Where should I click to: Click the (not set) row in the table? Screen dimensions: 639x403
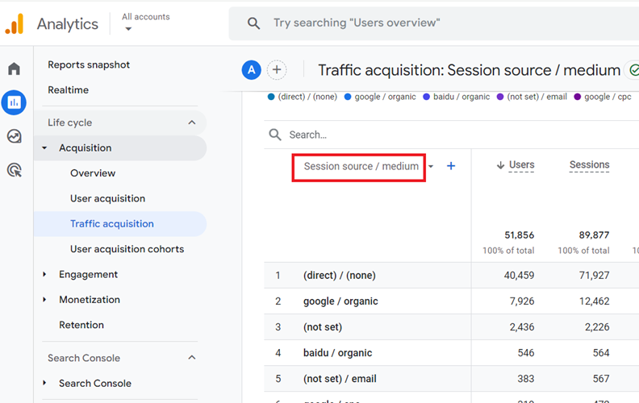[452, 327]
